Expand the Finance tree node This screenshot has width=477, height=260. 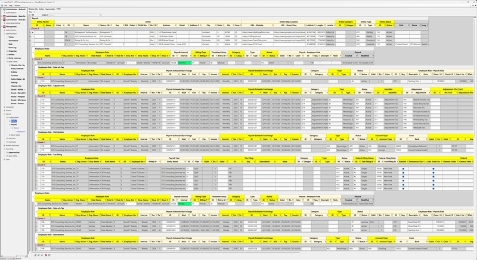[x=4, y=110]
